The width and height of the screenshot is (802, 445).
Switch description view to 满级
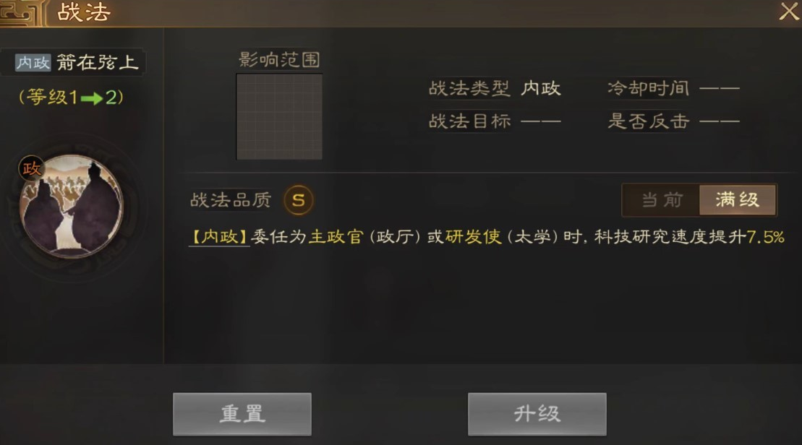pyautogui.click(x=738, y=200)
